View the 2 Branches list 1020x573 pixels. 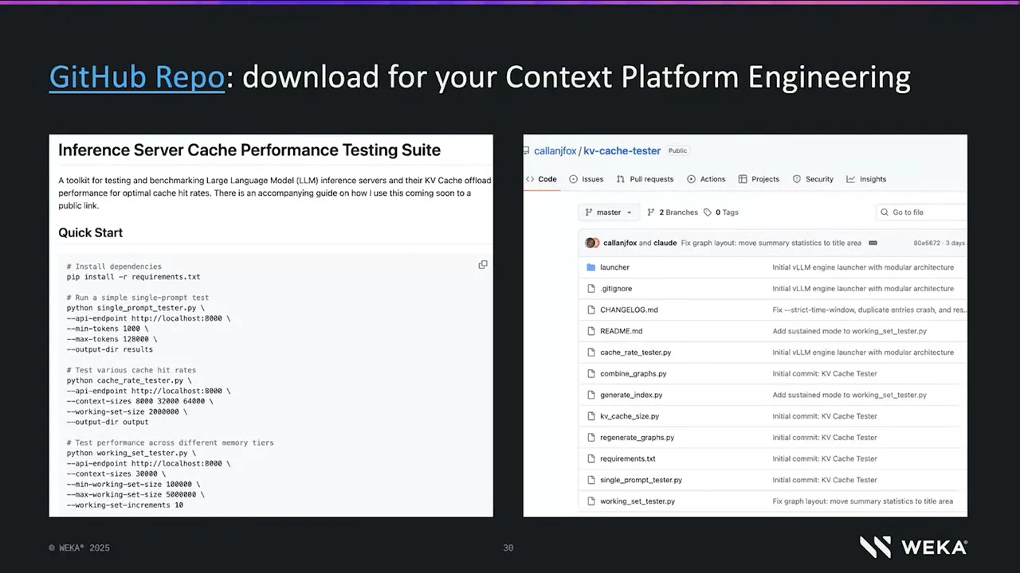click(673, 212)
